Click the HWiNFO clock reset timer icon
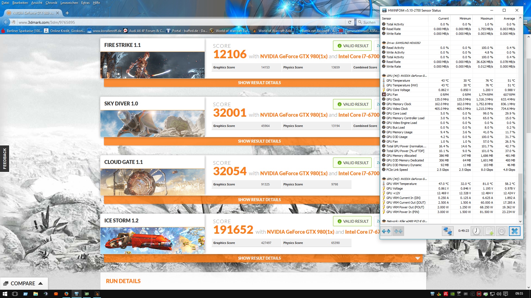531x298 pixels. (x=476, y=231)
